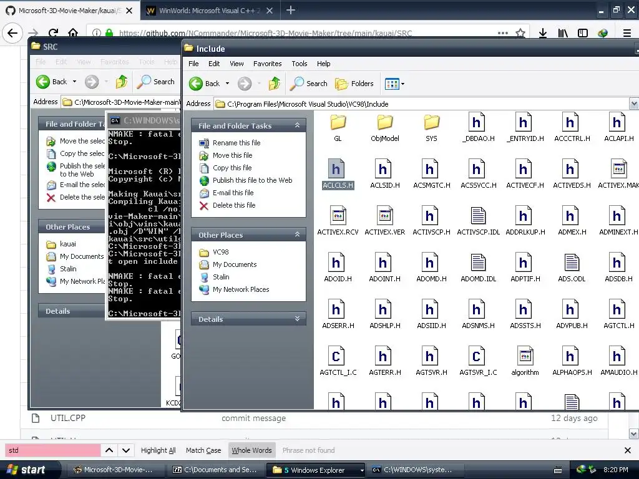The height and width of the screenshot is (479, 639).
Task: Click Delete this file link
Action: tap(234, 205)
